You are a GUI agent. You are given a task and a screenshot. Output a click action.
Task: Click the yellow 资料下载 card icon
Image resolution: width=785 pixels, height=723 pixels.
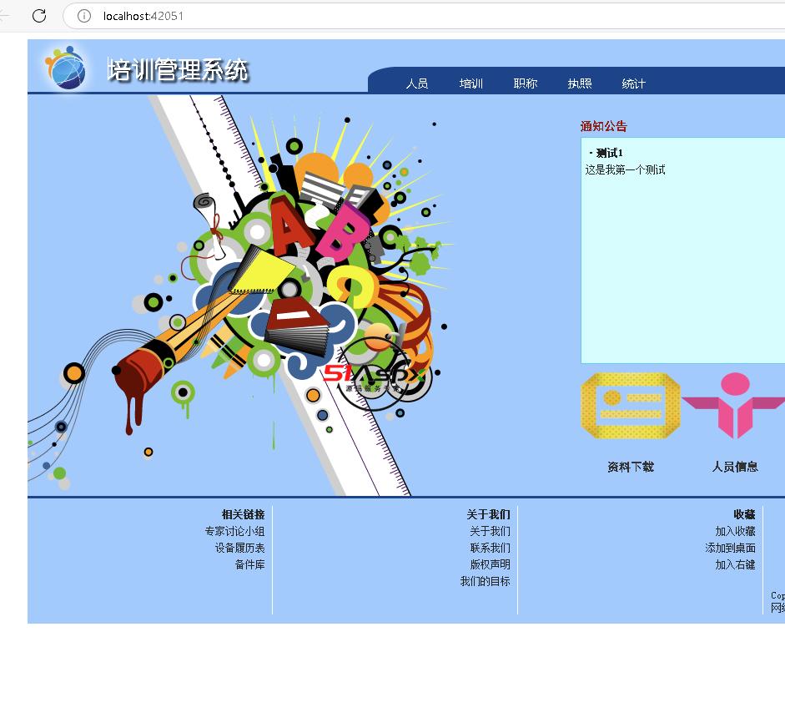631,406
